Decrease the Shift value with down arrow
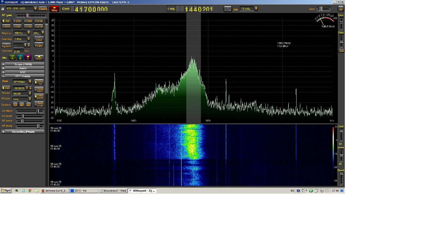Viewport: 431px width, 242px height. tap(27, 88)
